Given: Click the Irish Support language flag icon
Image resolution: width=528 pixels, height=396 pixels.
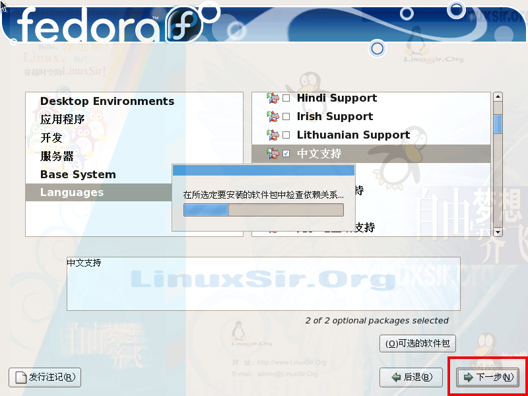Looking at the screenshot, I should pyautogui.click(x=273, y=117).
